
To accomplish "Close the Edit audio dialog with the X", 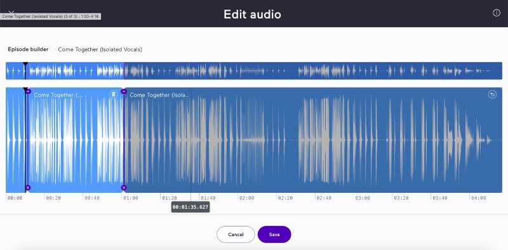I will pyautogui.click(x=11, y=12).
